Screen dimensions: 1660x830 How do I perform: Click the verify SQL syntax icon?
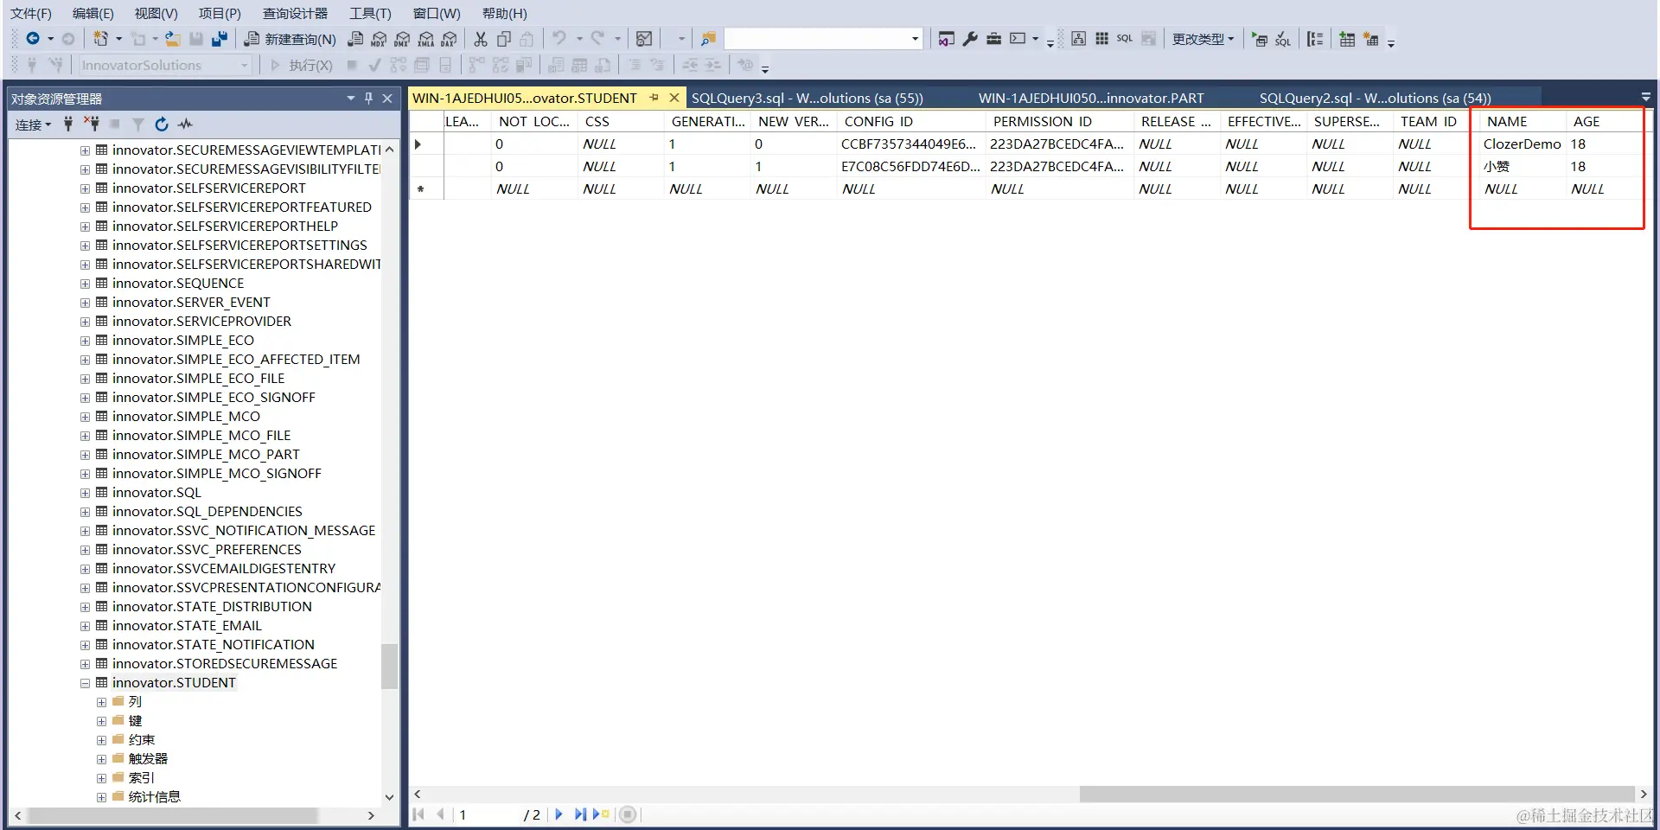pyautogui.click(x=1283, y=39)
